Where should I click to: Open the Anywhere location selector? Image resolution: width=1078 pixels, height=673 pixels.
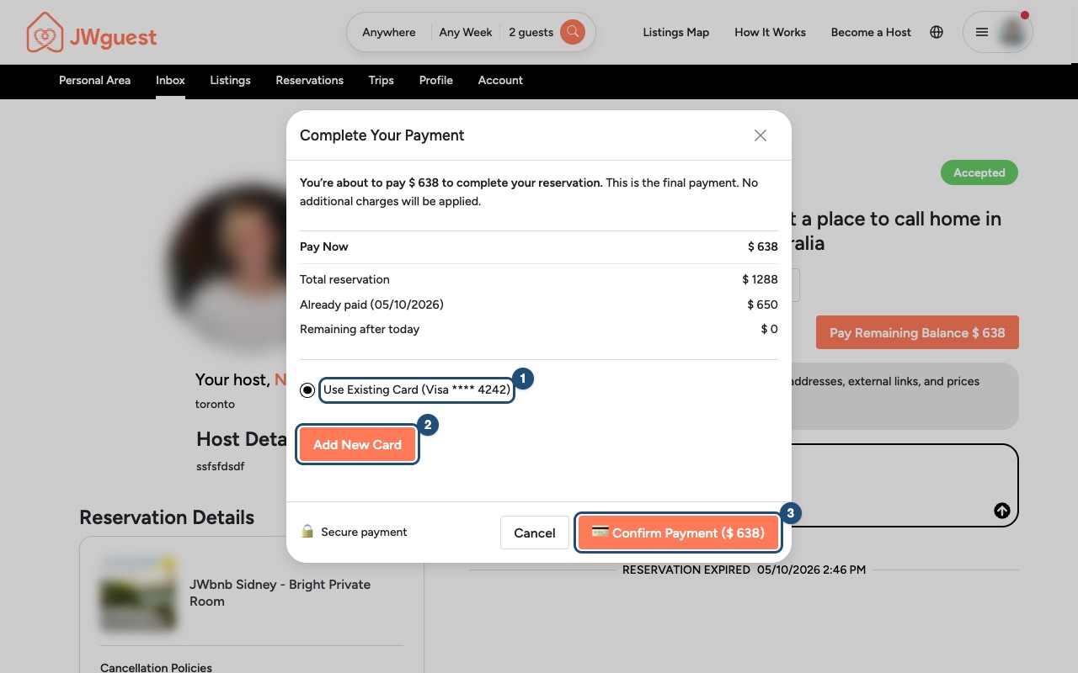389,32
